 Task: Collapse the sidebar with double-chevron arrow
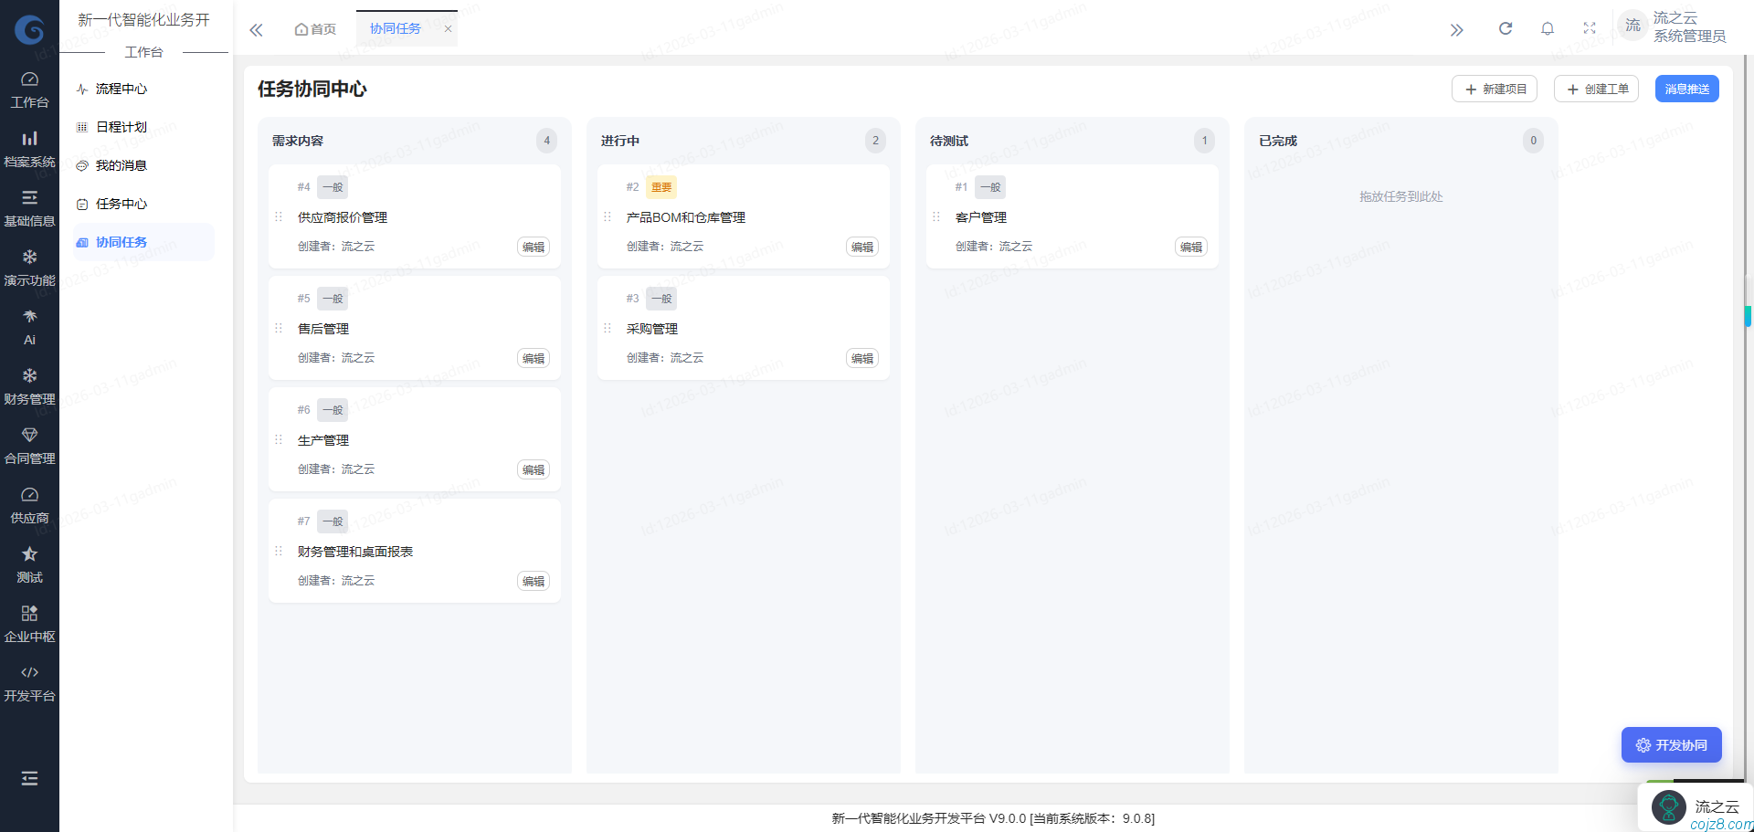coord(256,29)
